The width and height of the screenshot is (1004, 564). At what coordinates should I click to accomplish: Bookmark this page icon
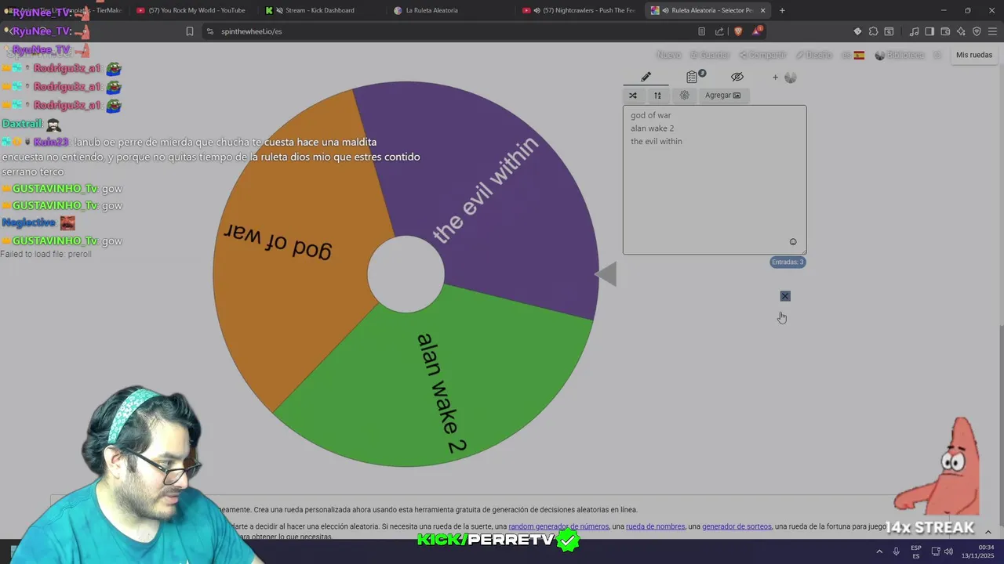pyautogui.click(x=190, y=31)
